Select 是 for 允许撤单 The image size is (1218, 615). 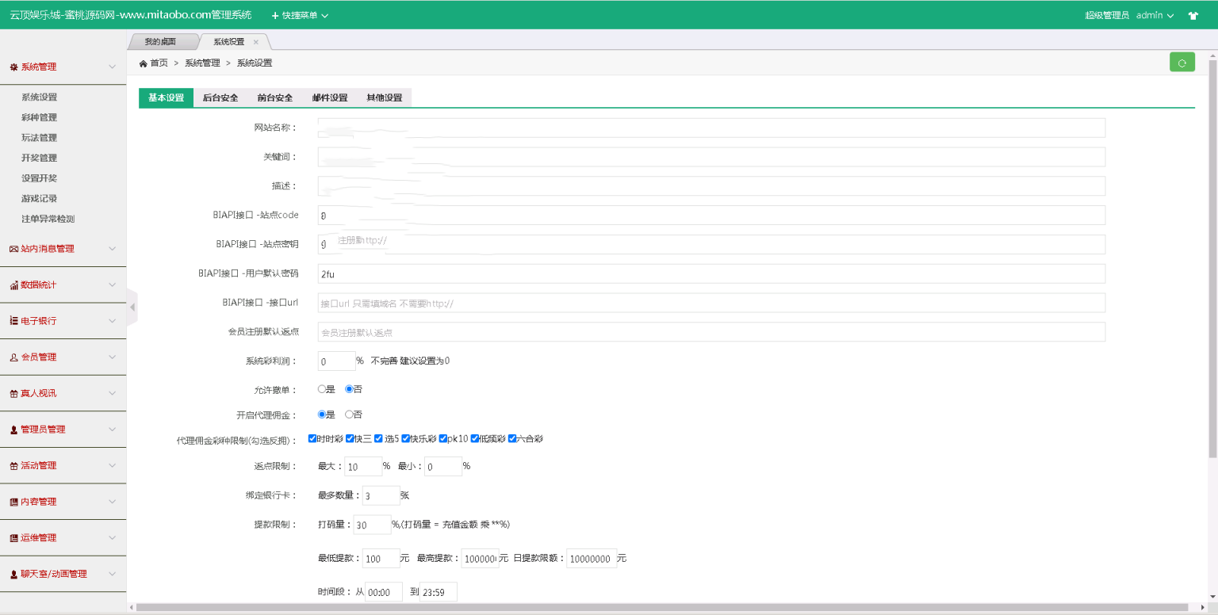coord(322,389)
